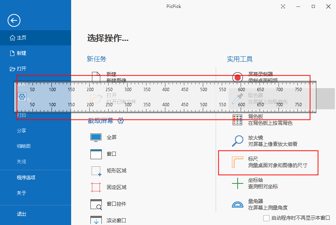Open the 标尺 ruler tool icon
The height and width of the screenshot is (225, 336).
point(237,163)
